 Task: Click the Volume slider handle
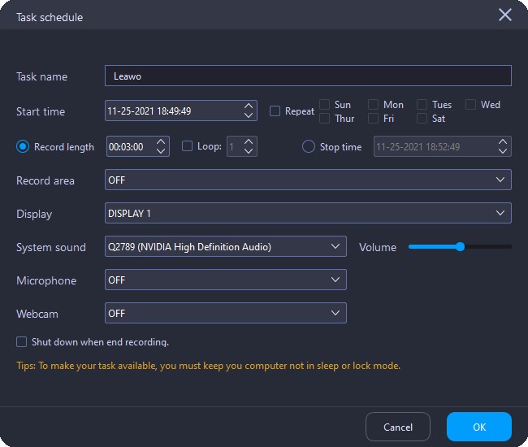[461, 246]
